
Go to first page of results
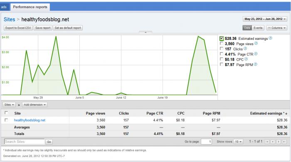(x=267, y=142)
